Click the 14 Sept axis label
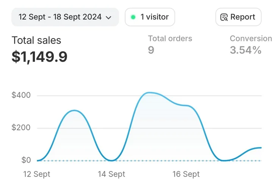 (x=111, y=174)
